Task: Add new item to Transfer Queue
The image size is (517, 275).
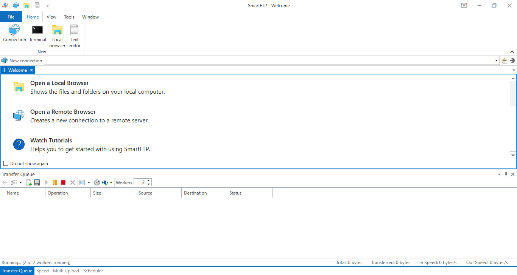Action: 29,182
